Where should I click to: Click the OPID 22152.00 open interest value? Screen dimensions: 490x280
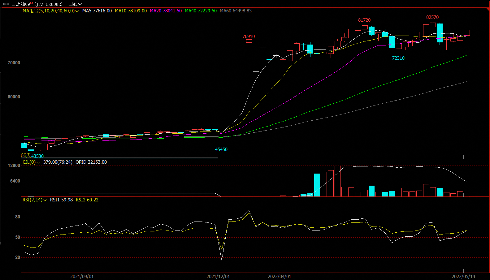(x=91, y=162)
